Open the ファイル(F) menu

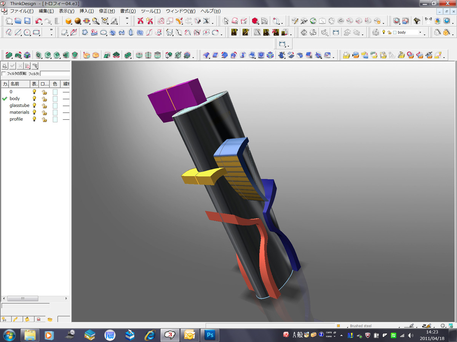[21, 11]
